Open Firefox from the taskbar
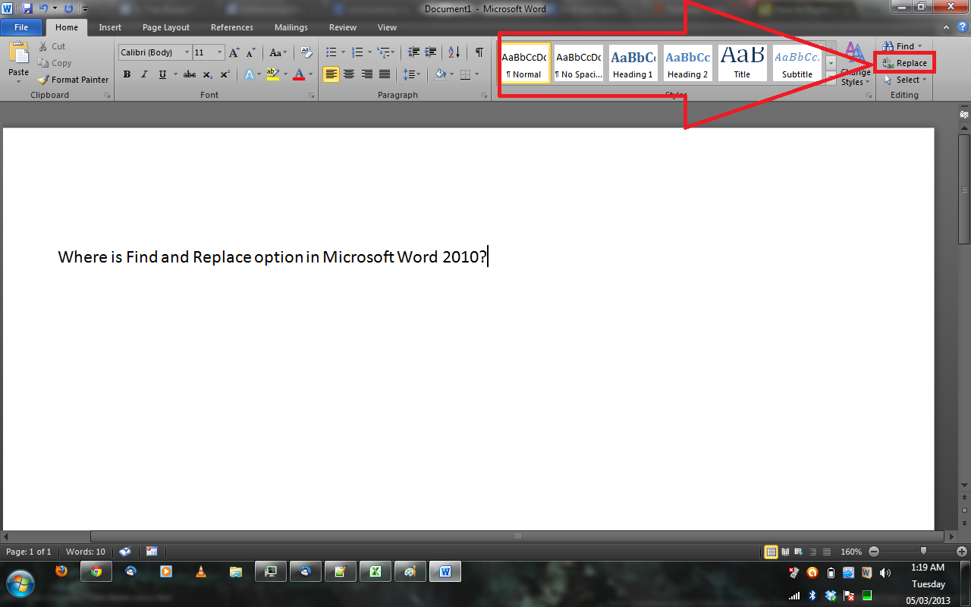Viewport: 971px width, 607px height. 62,571
